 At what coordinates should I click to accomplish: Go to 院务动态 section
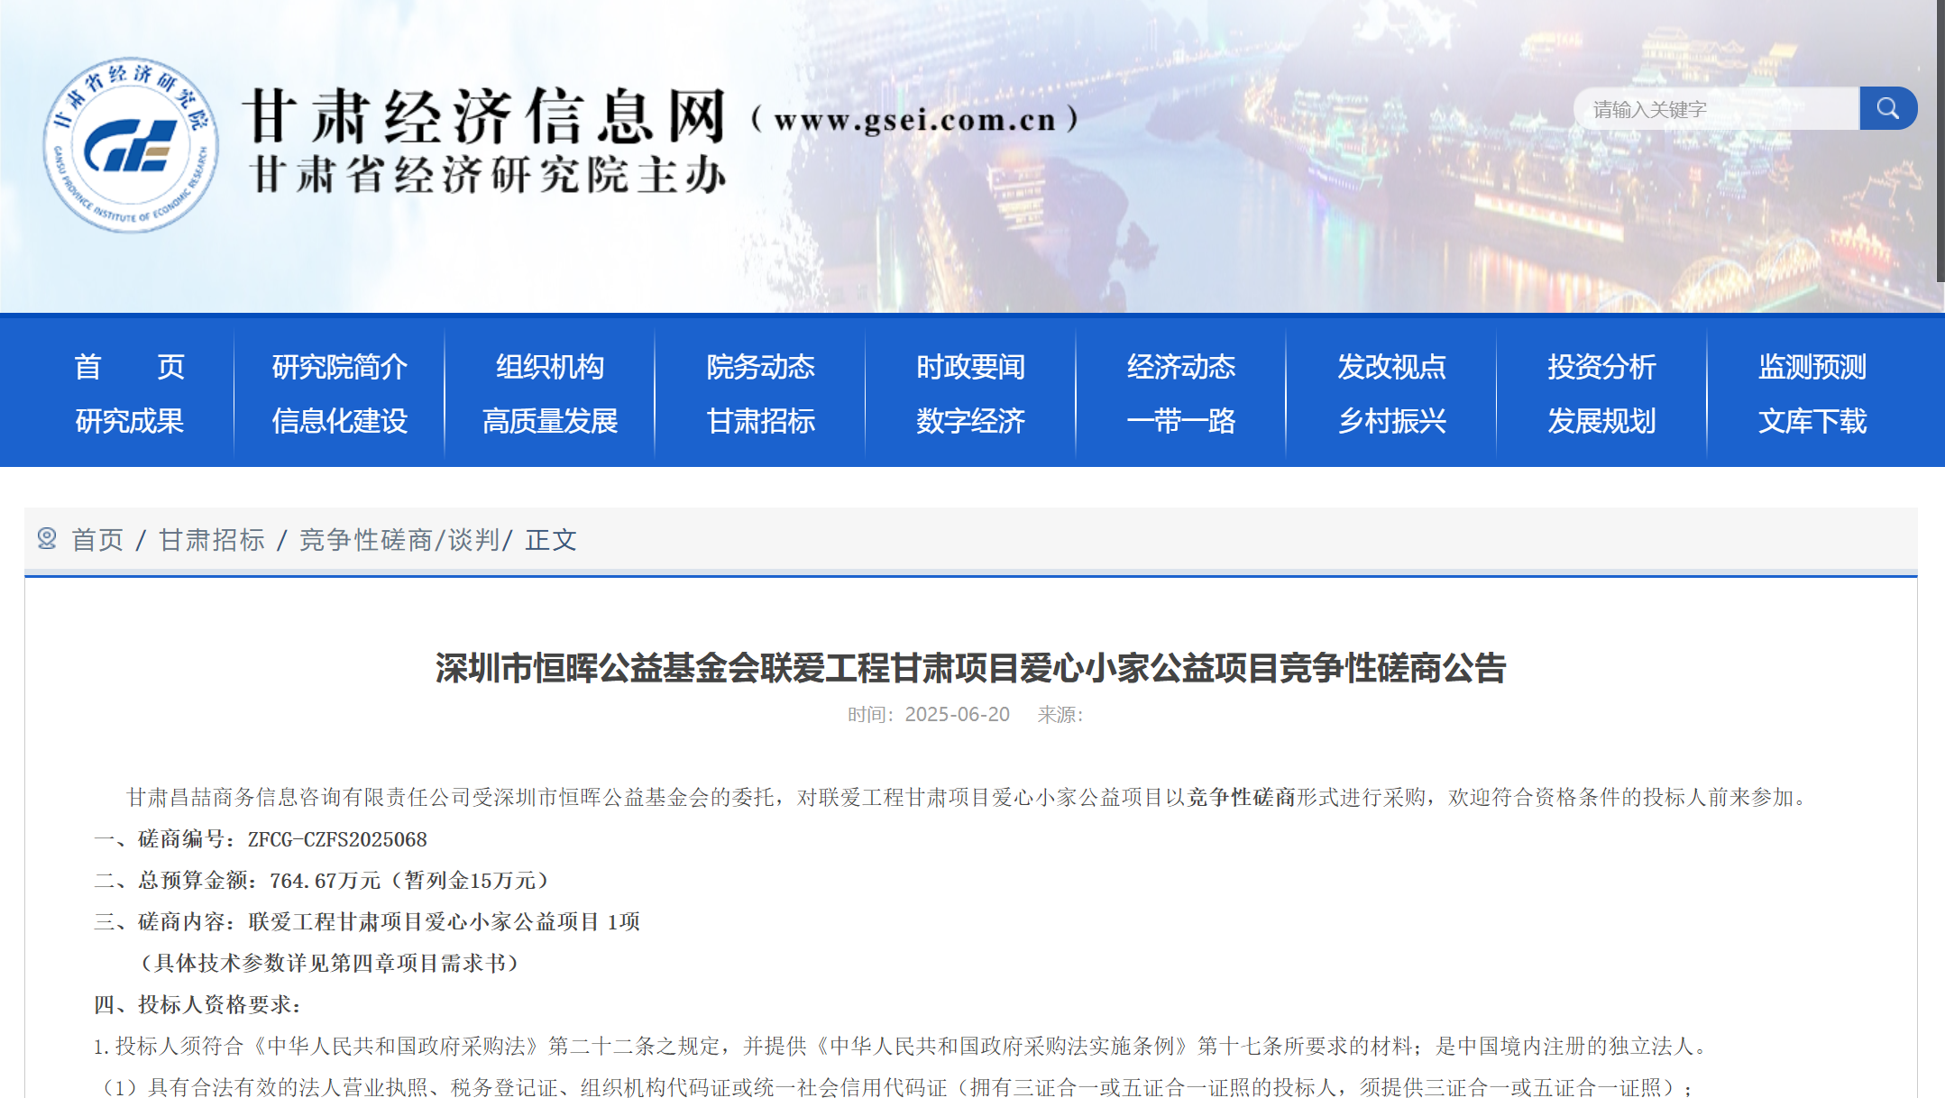(761, 367)
